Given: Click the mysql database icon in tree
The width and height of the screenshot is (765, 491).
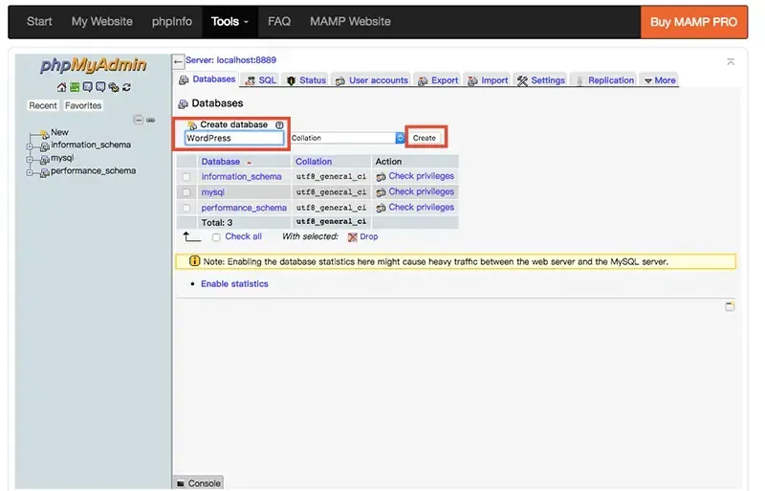Looking at the screenshot, I should coord(44,159).
